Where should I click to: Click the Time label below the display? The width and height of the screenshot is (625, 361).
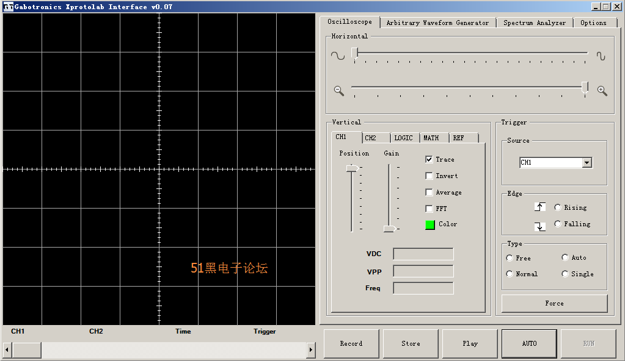pyautogui.click(x=183, y=331)
